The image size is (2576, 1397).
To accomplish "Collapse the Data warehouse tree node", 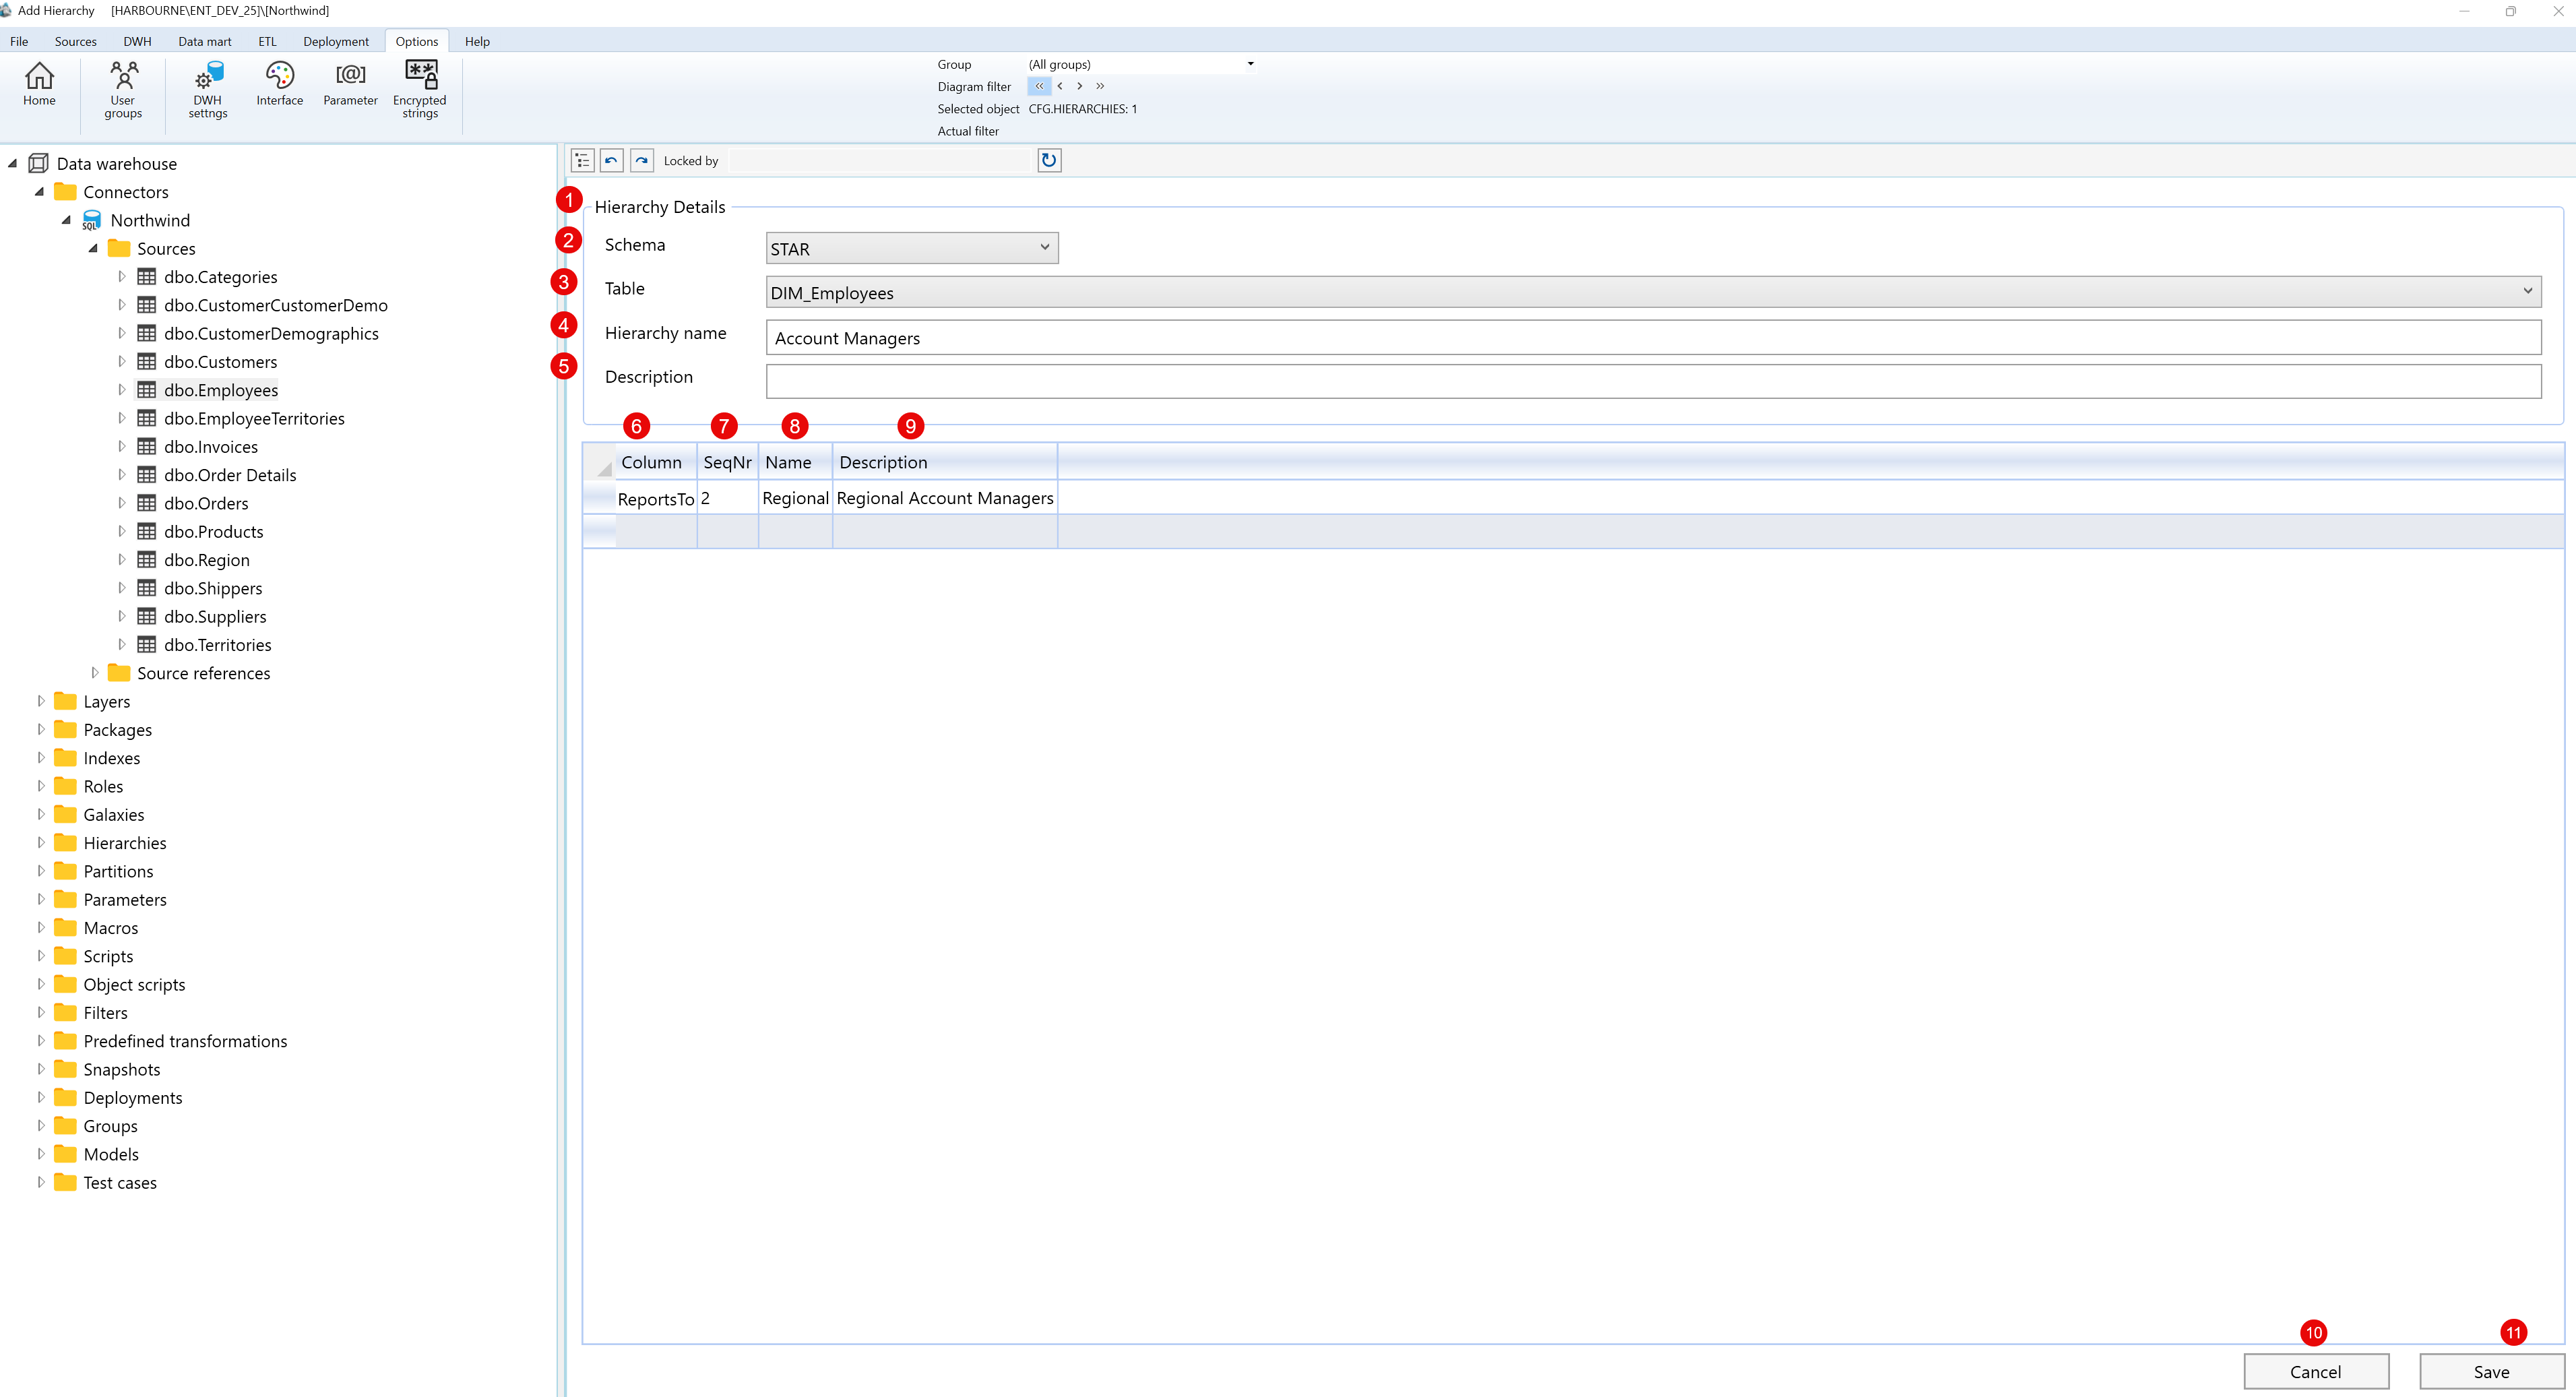I will pos(13,163).
